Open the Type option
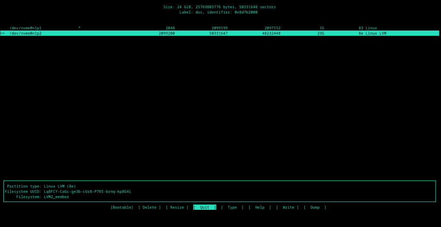Image resolution: width=441 pixels, height=227 pixels. (232, 207)
